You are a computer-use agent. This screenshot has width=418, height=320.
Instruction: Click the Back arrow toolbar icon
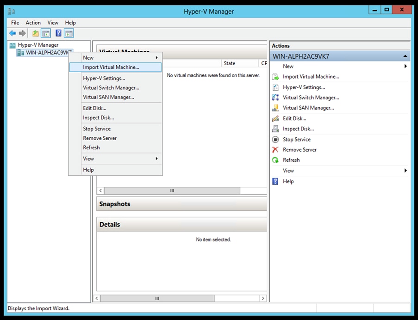tap(12, 33)
